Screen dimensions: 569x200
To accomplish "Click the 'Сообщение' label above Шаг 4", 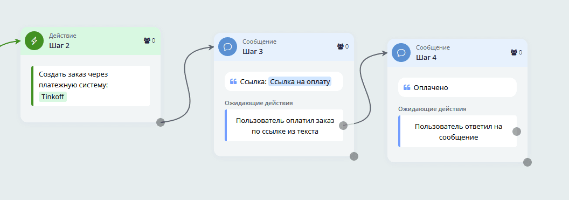I will (x=433, y=47).
